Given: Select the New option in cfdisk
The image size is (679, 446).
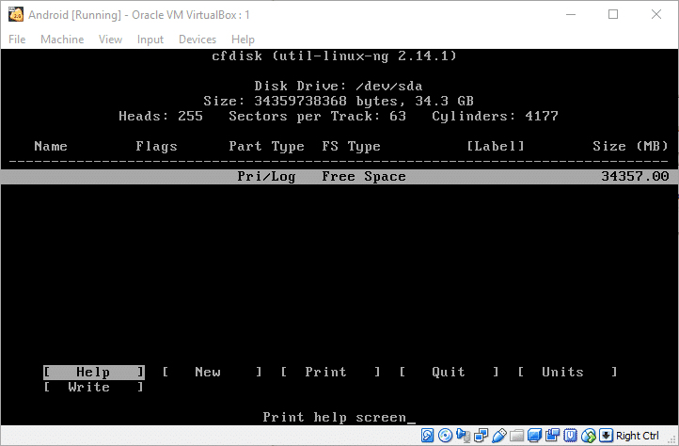Looking at the screenshot, I should pyautogui.click(x=208, y=373).
